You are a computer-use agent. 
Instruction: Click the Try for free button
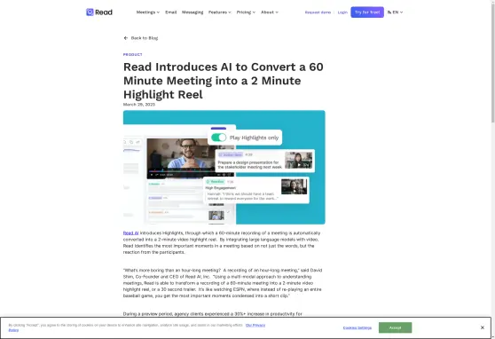point(367,12)
